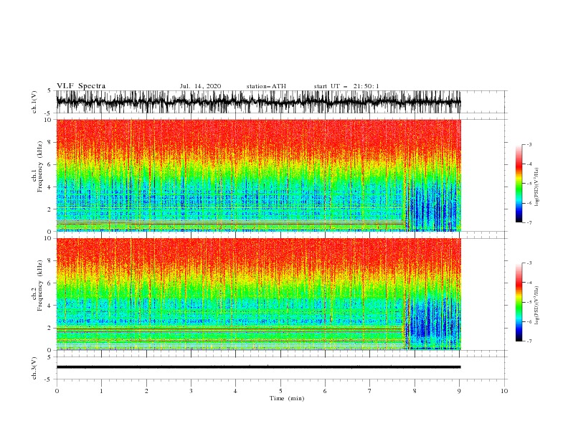This screenshot has width=568, height=439.
Task: Click time axis tick label "7"
Action: [x=370, y=391]
